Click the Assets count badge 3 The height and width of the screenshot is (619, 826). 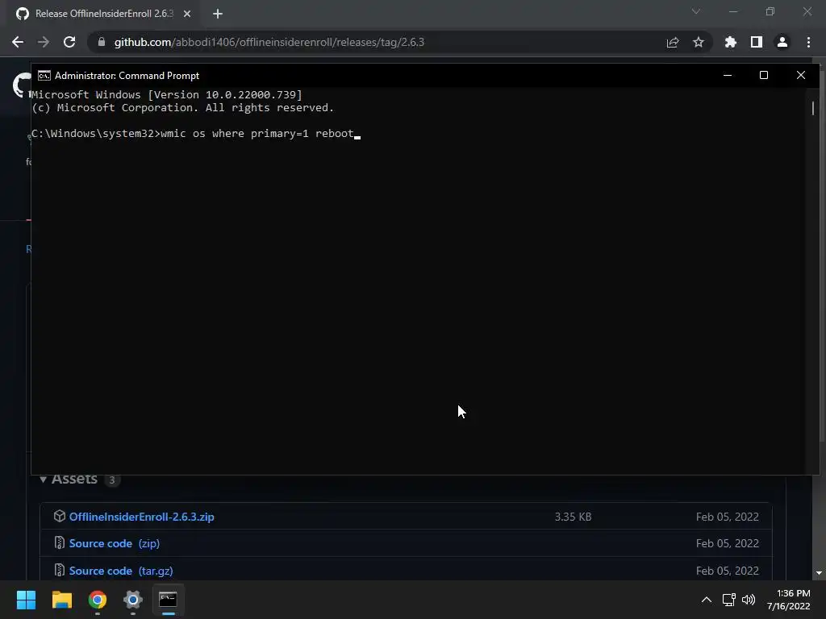(x=111, y=480)
